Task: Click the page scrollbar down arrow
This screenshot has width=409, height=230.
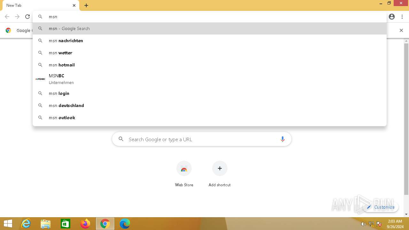Action: coord(406,214)
